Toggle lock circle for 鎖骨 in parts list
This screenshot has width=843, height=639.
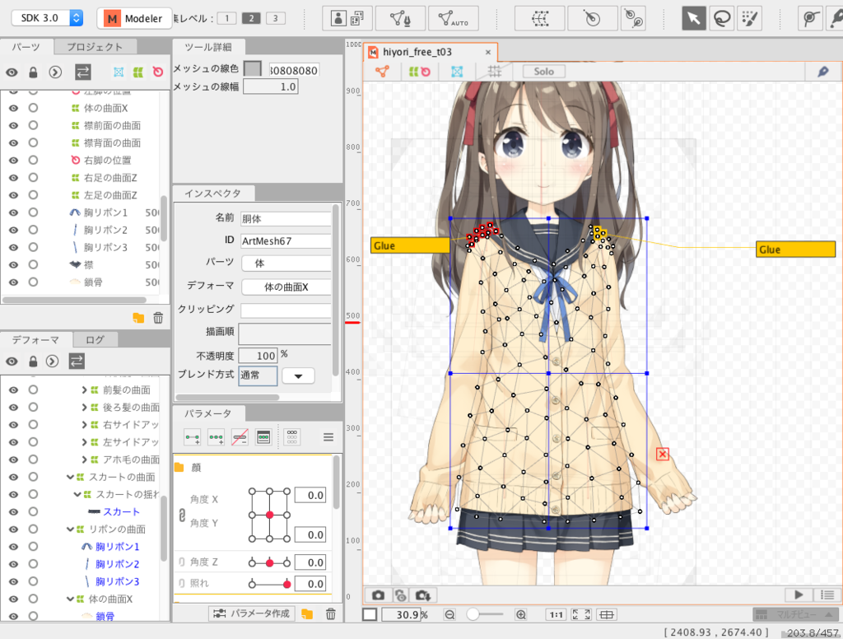[33, 282]
